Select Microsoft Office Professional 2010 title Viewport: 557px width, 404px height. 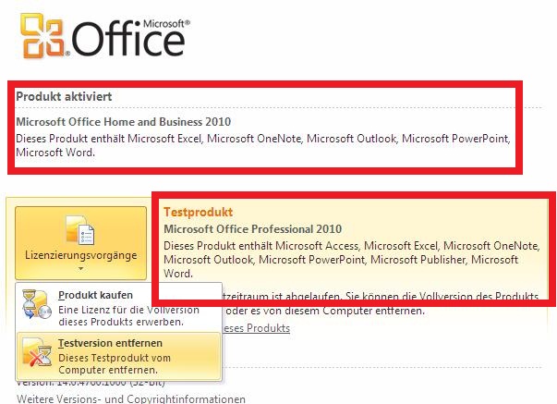pyautogui.click(x=252, y=228)
